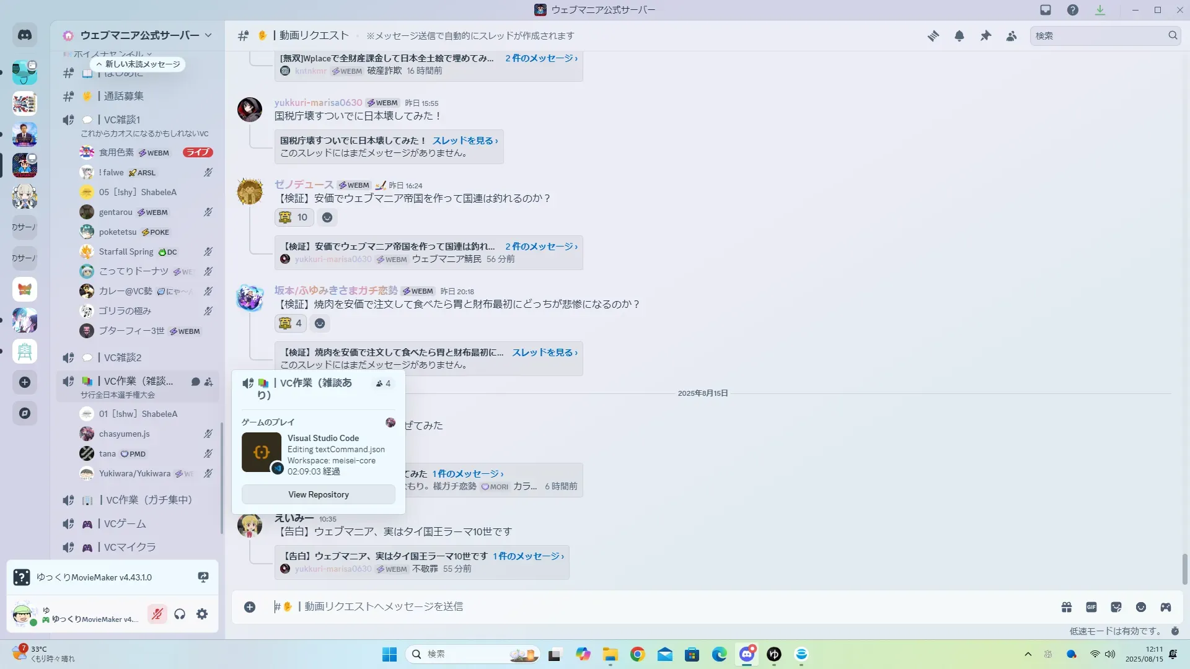Open スレッドを見る link for 国税庁 thread
1190x669 pixels.
tap(465, 141)
